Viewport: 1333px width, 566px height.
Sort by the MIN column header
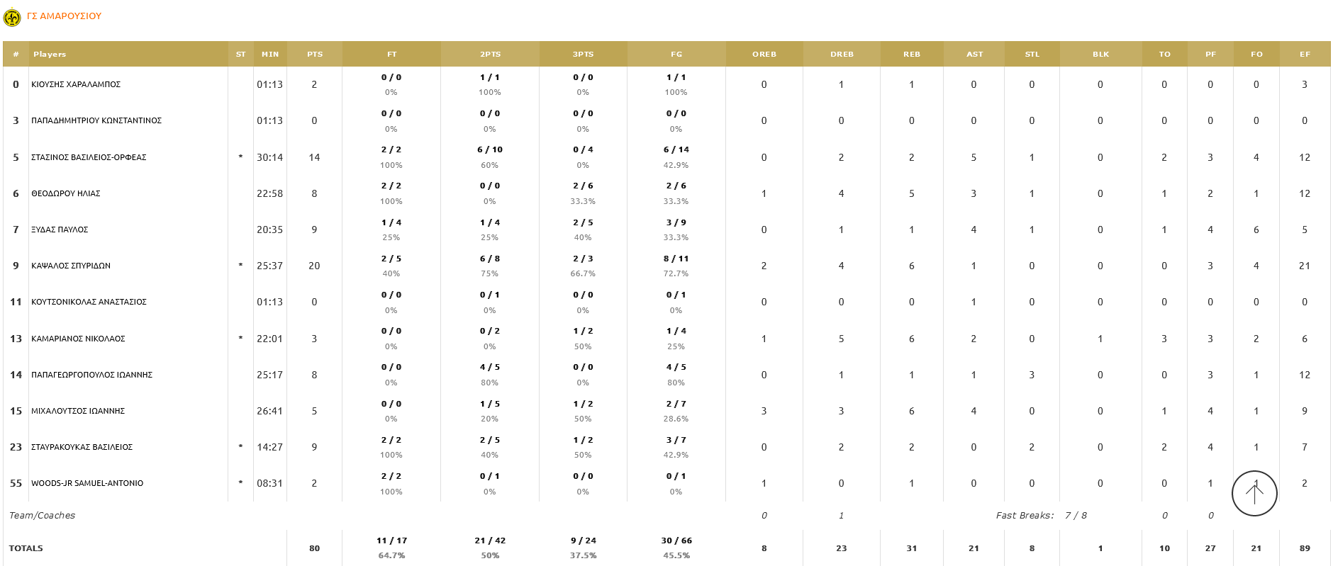(269, 54)
